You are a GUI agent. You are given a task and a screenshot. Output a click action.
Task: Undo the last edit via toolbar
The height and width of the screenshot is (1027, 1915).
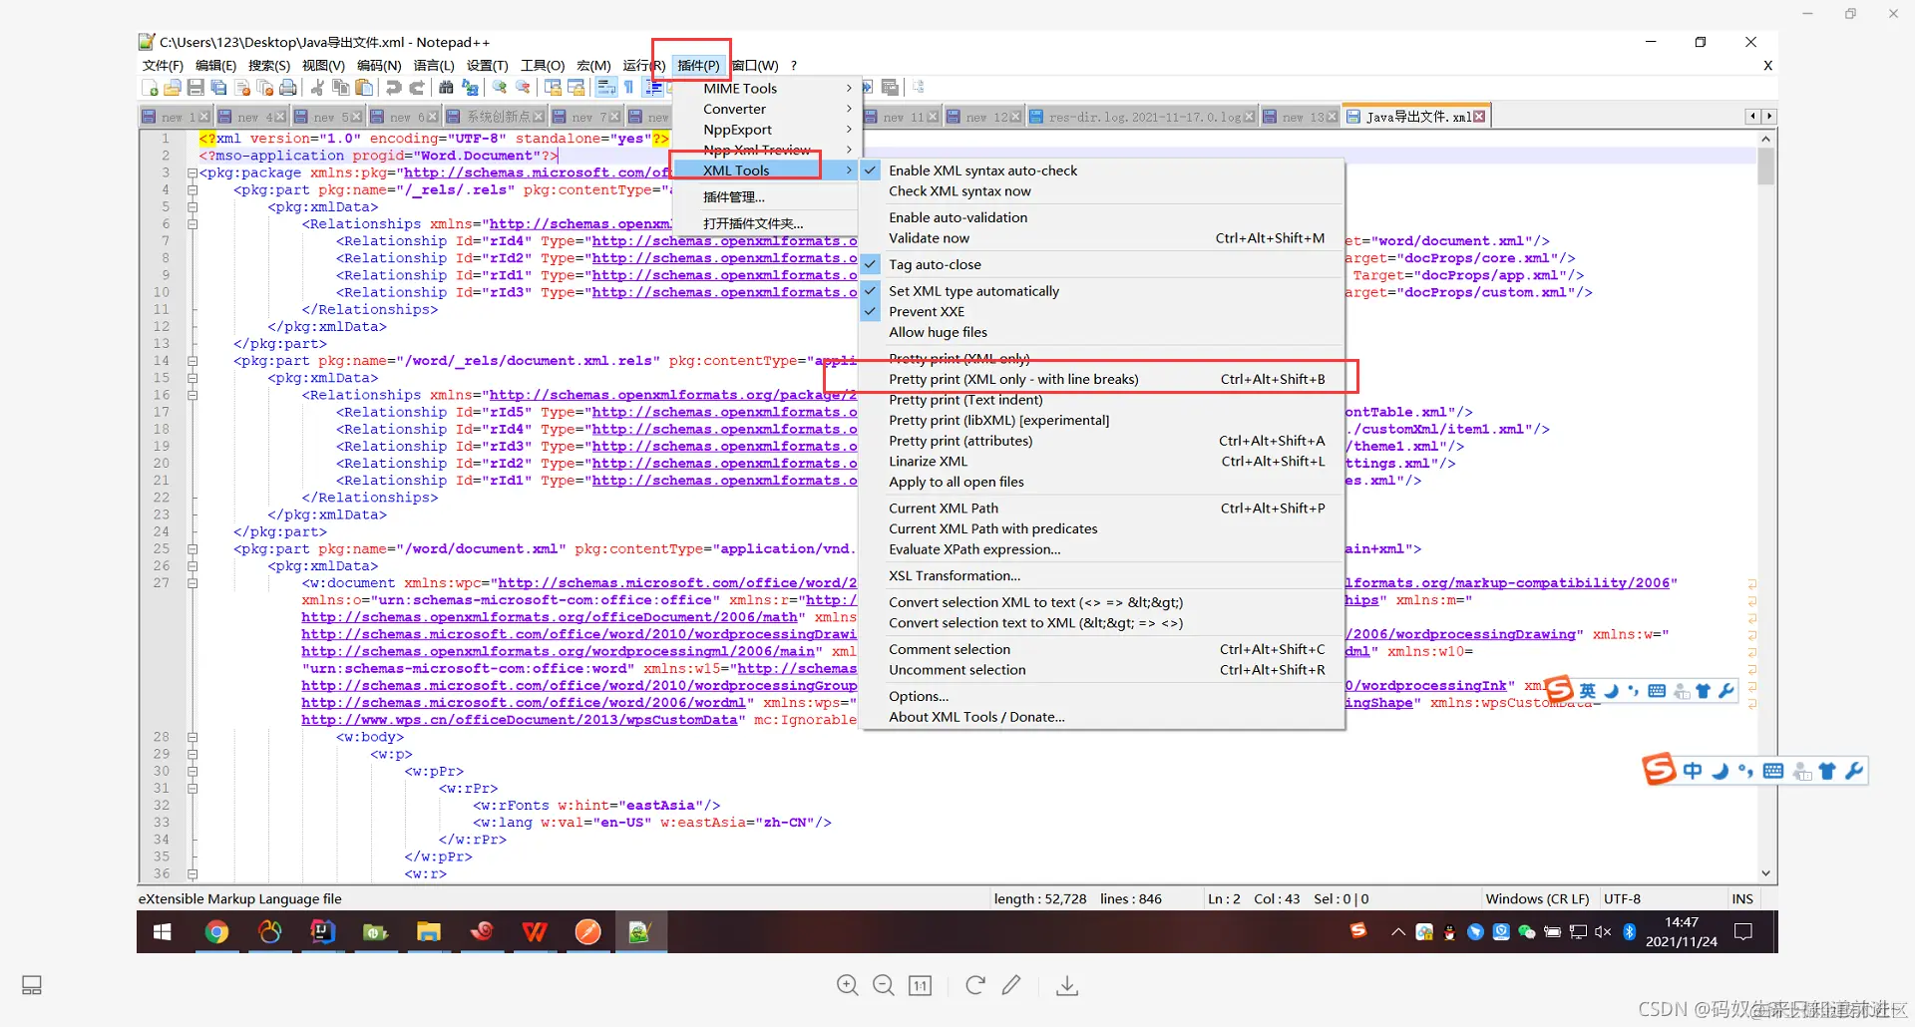pyautogui.click(x=393, y=88)
